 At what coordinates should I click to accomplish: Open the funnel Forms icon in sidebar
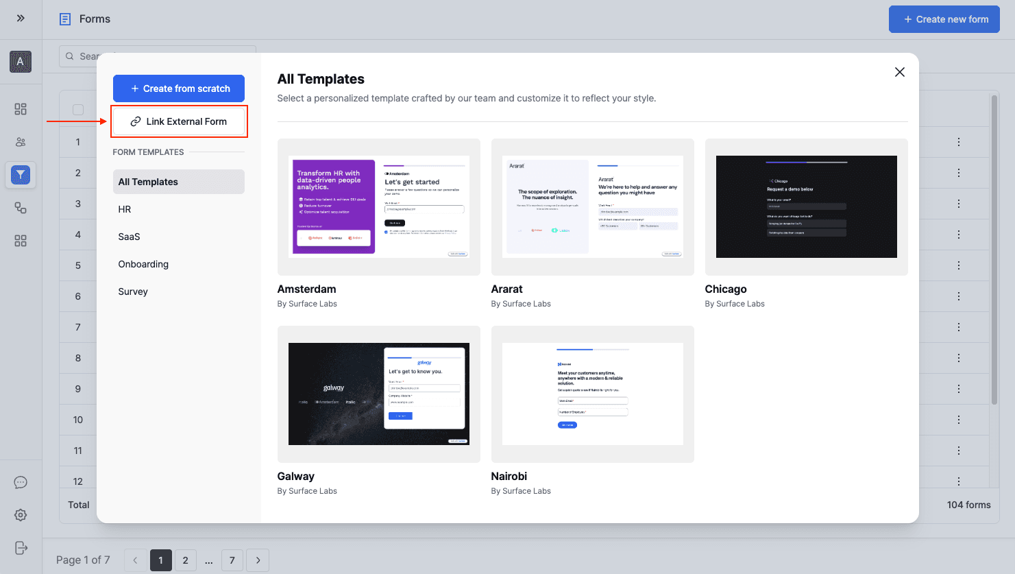(21, 175)
